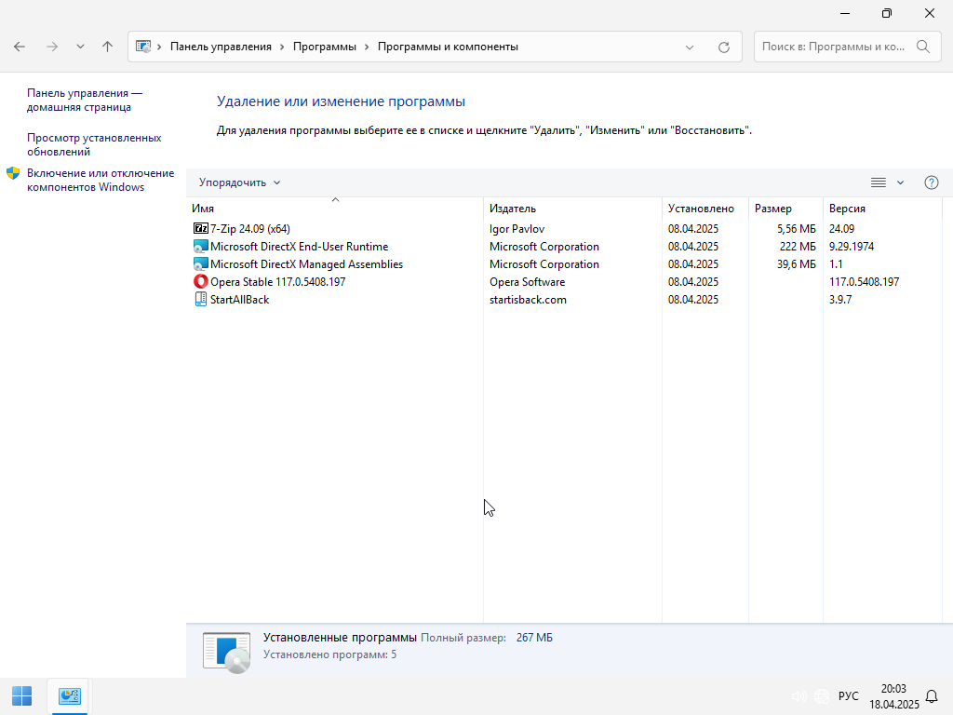Open the help question mark icon
This screenshot has width=953, height=715.
point(931,182)
